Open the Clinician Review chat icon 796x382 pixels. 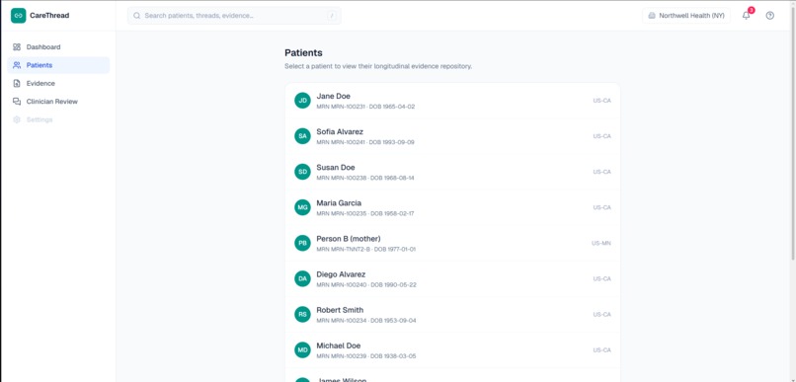pos(17,102)
